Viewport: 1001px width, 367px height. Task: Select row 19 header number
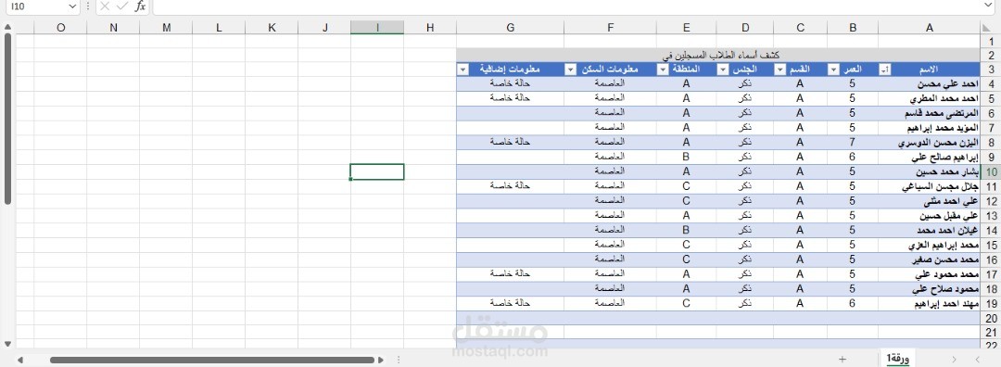(x=990, y=304)
